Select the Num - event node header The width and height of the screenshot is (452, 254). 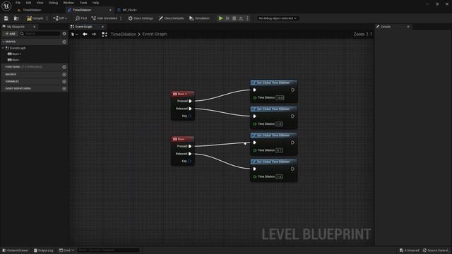(183, 139)
